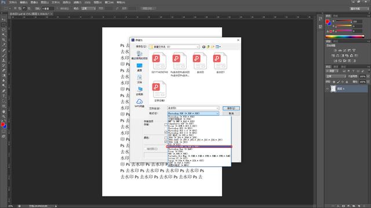Image resolution: width=371 pixels, height=208 pixels.
Task: Hide layer 图层 1 via eye icon
Action: 328,88
